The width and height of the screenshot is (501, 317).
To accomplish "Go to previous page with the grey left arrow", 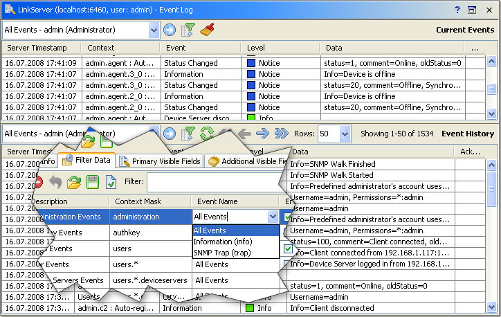I will (244, 134).
